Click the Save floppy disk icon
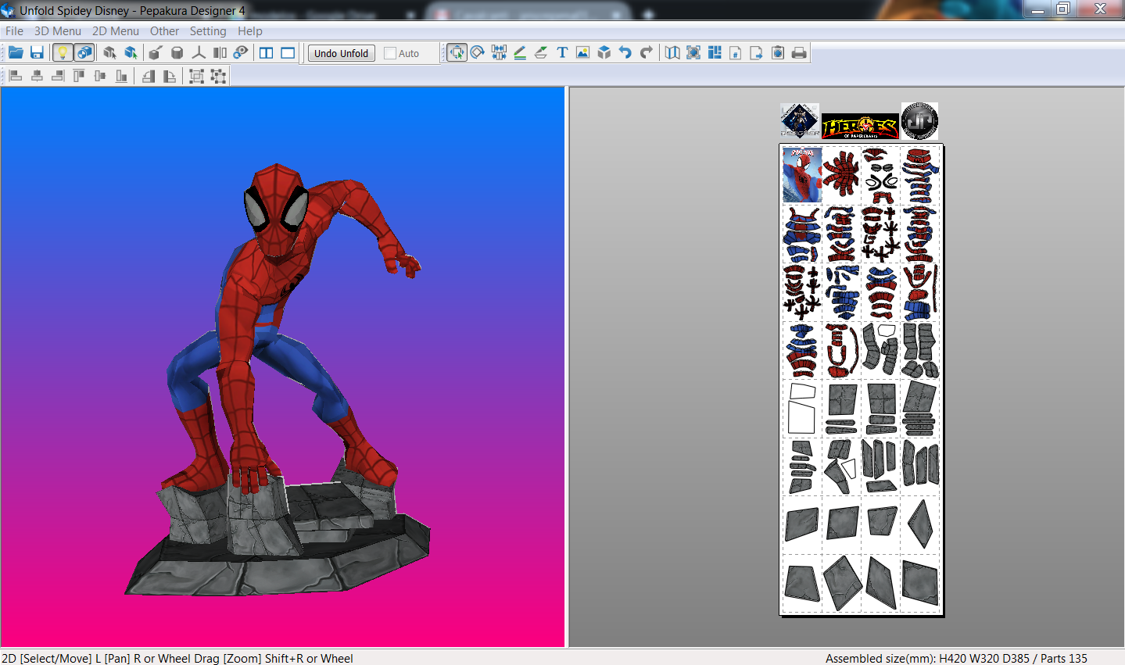1125x665 pixels. (37, 53)
